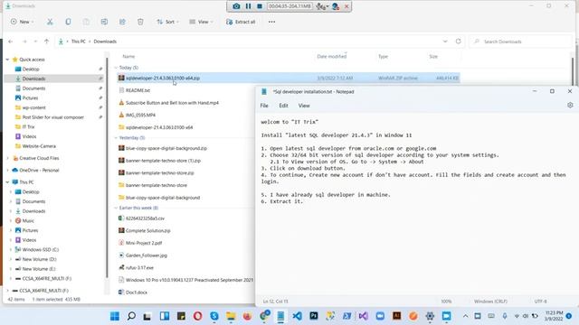Open Visual Studio Code from taskbar
Image resolution: width=579 pixels, height=325 pixels.
pyautogui.click(x=297, y=316)
